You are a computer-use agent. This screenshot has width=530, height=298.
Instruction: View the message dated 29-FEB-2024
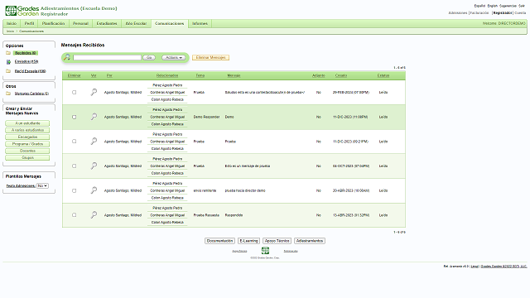(94, 92)
